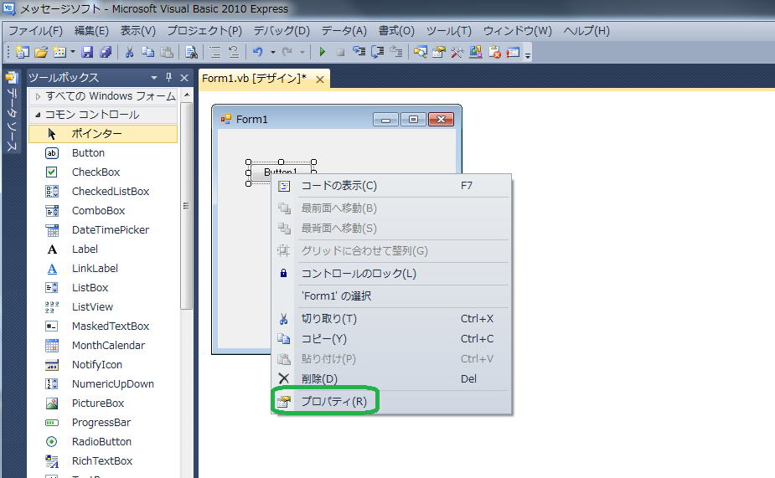Choose 'Form1' の選択 in context menu
Viewport: 775px width, 478px height.
point(391,296)
